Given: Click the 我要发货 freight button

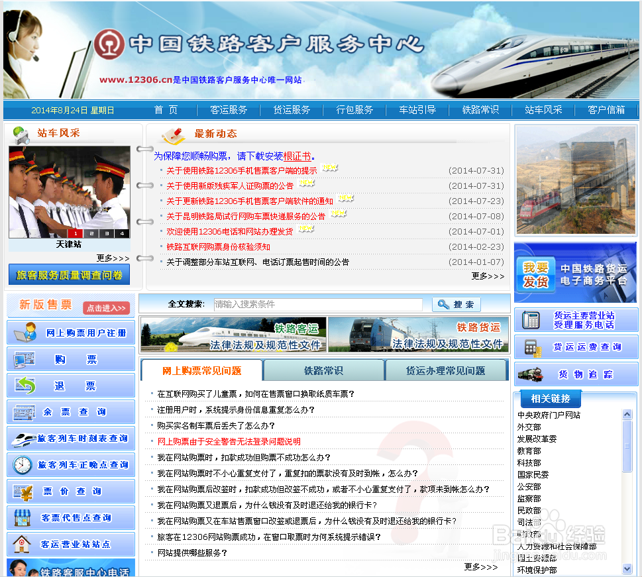Looking at the screenshot, I should pos(535,274).
